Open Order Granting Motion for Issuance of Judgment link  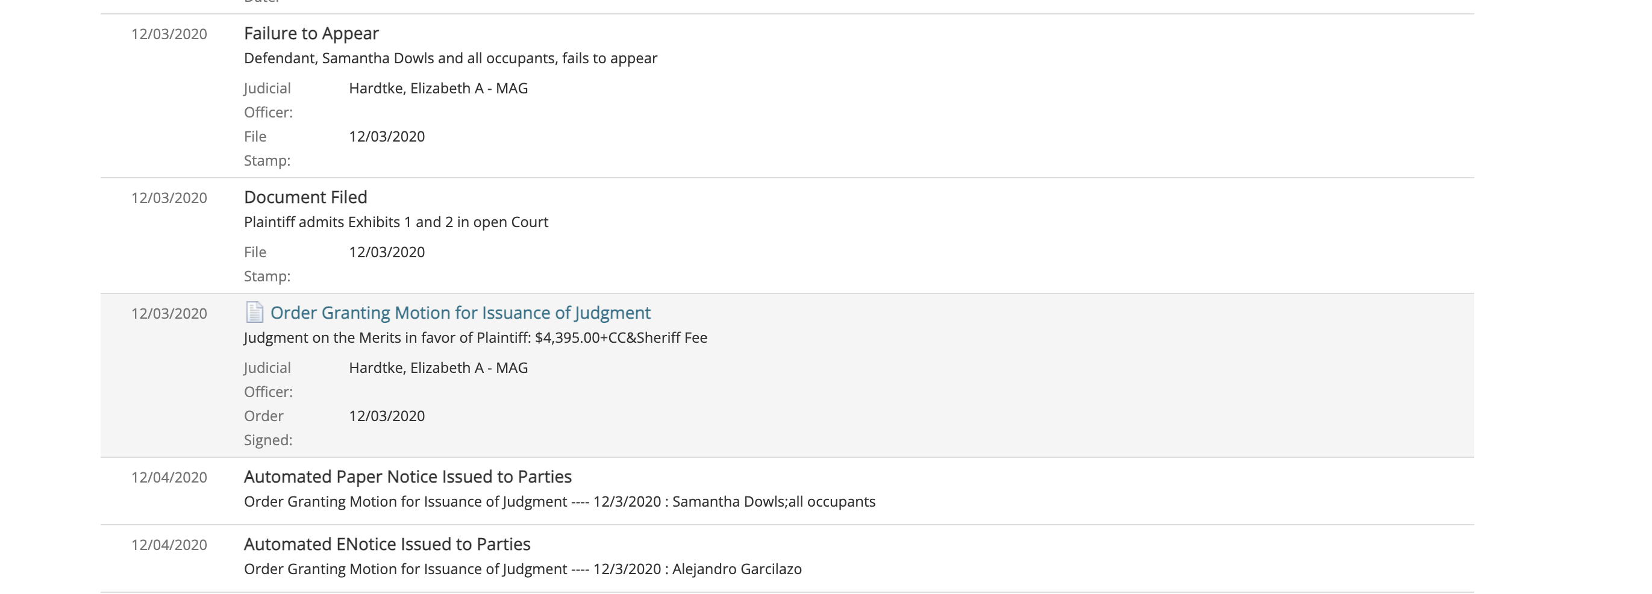460,313
